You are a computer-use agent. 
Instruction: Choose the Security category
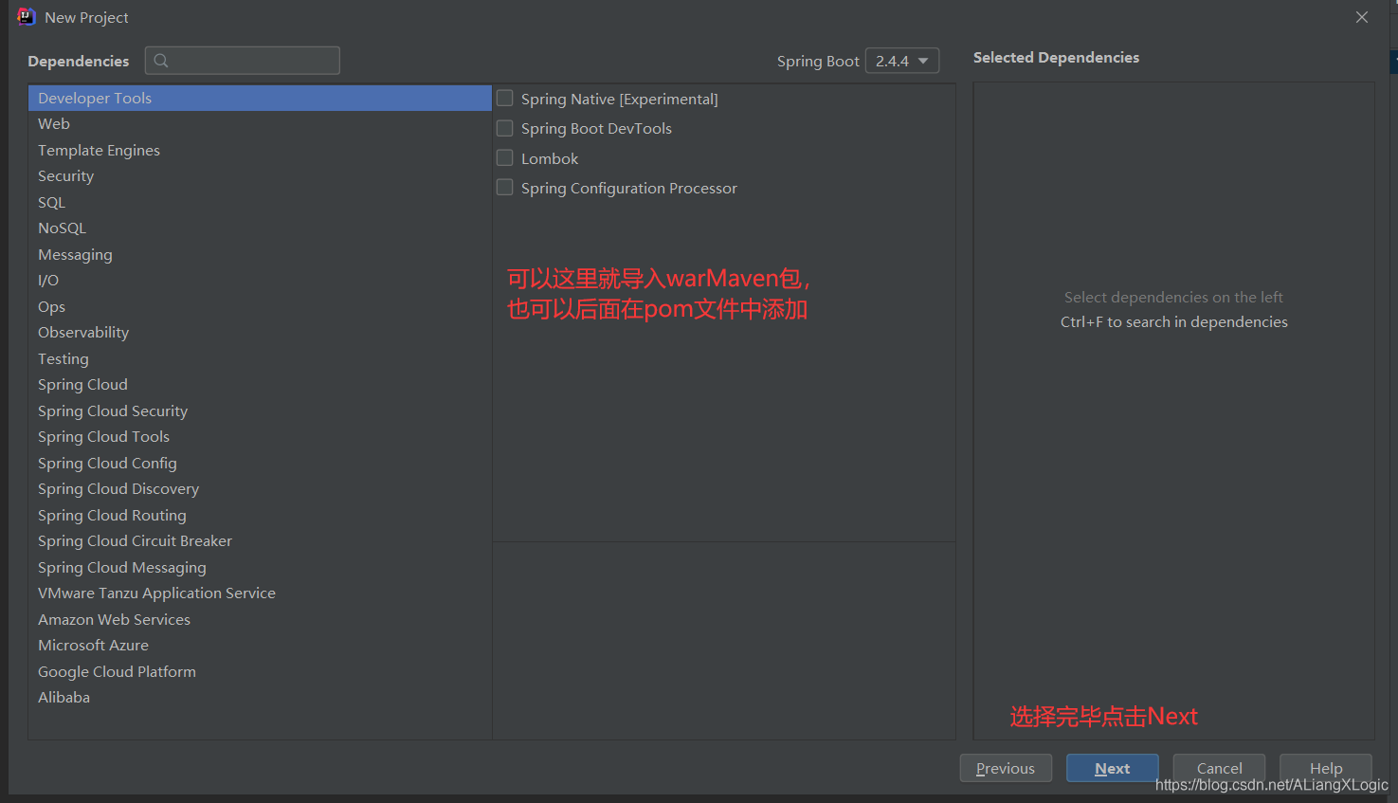(x=260, y=176)
